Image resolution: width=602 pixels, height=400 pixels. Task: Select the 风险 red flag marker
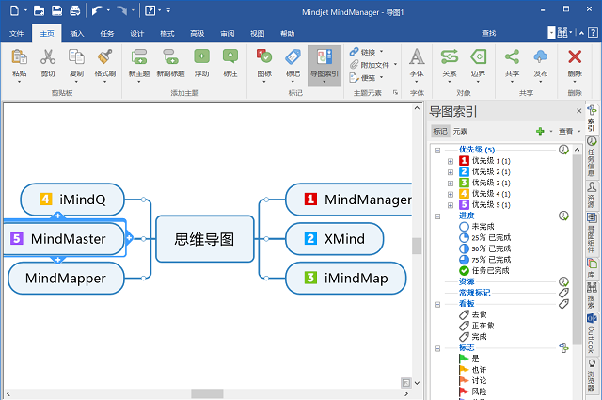point(472,392)
